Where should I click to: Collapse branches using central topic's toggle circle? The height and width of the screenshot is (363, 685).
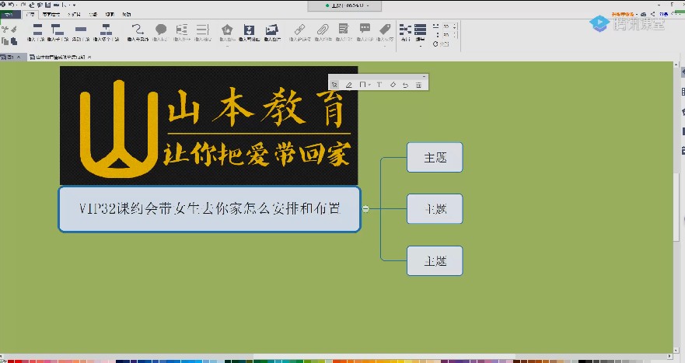(365, 209)
